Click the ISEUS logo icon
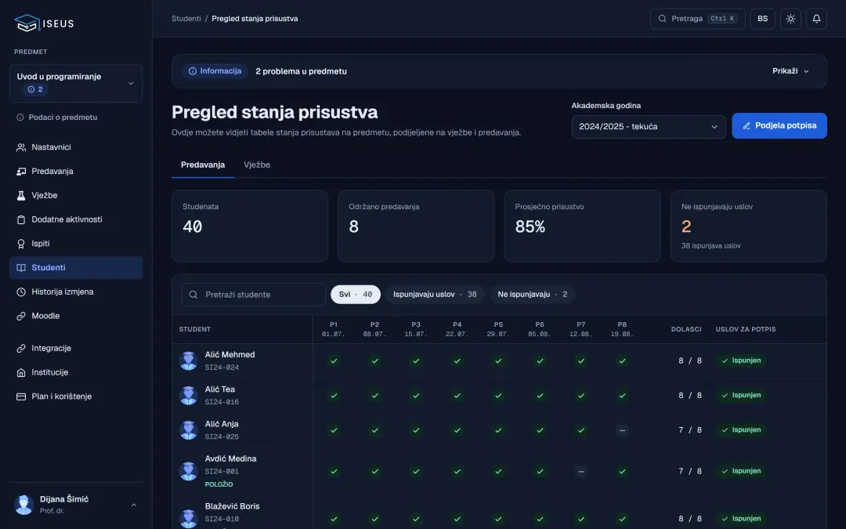The height and width of the screenshot is (529, 846). [27, 24]
